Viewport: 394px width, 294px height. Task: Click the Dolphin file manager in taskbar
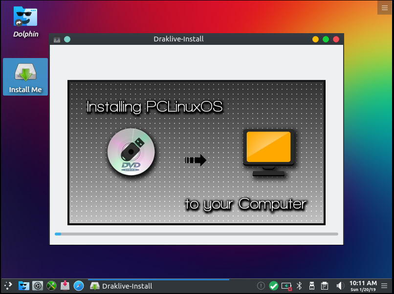24,286
